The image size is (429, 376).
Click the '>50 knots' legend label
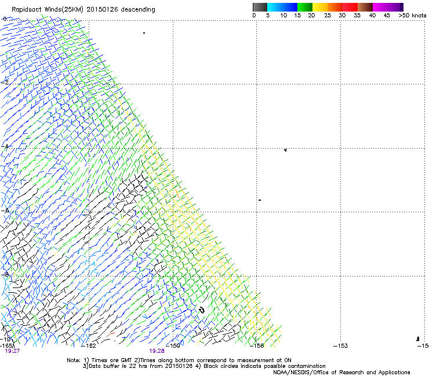(x=412, y=16)
